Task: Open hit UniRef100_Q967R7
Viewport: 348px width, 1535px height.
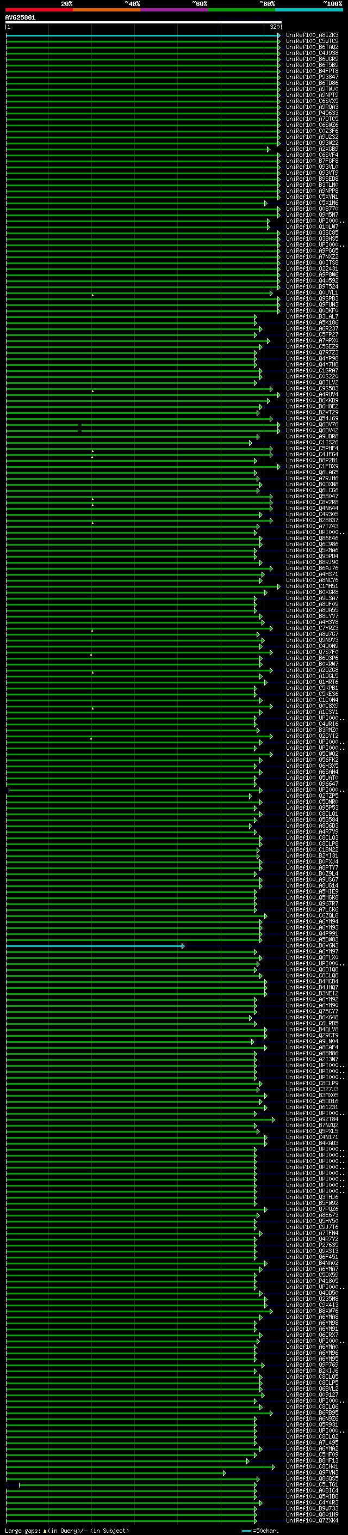Action: tap(312, 903)
